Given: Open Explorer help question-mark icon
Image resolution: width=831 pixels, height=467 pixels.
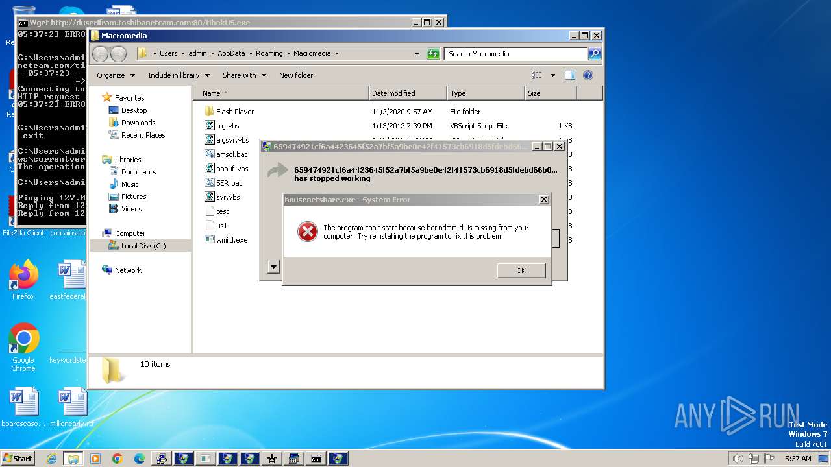Looking at the screenshot, I should (x=588, y=75).
